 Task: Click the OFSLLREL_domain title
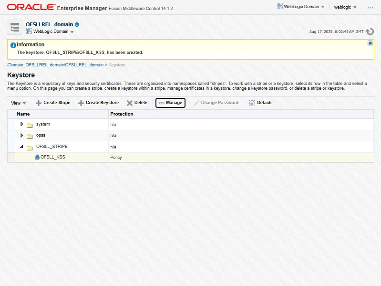(49, 24)
